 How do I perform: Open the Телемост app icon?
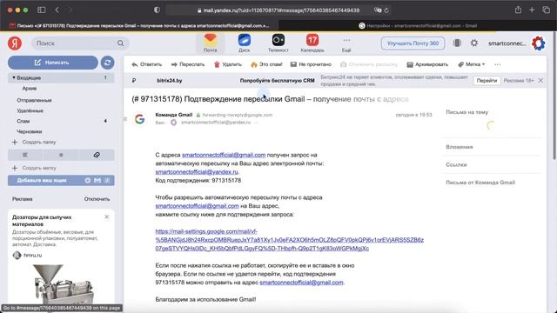[278, 43]
